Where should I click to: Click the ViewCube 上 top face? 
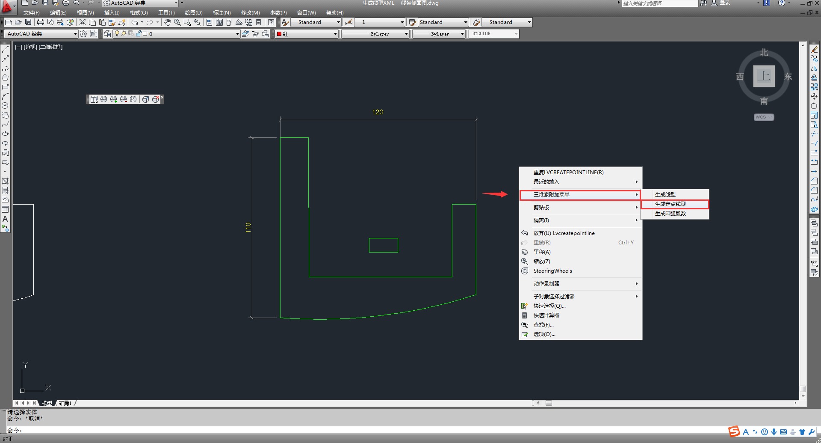pyautogui.click(x=764, y=76)
